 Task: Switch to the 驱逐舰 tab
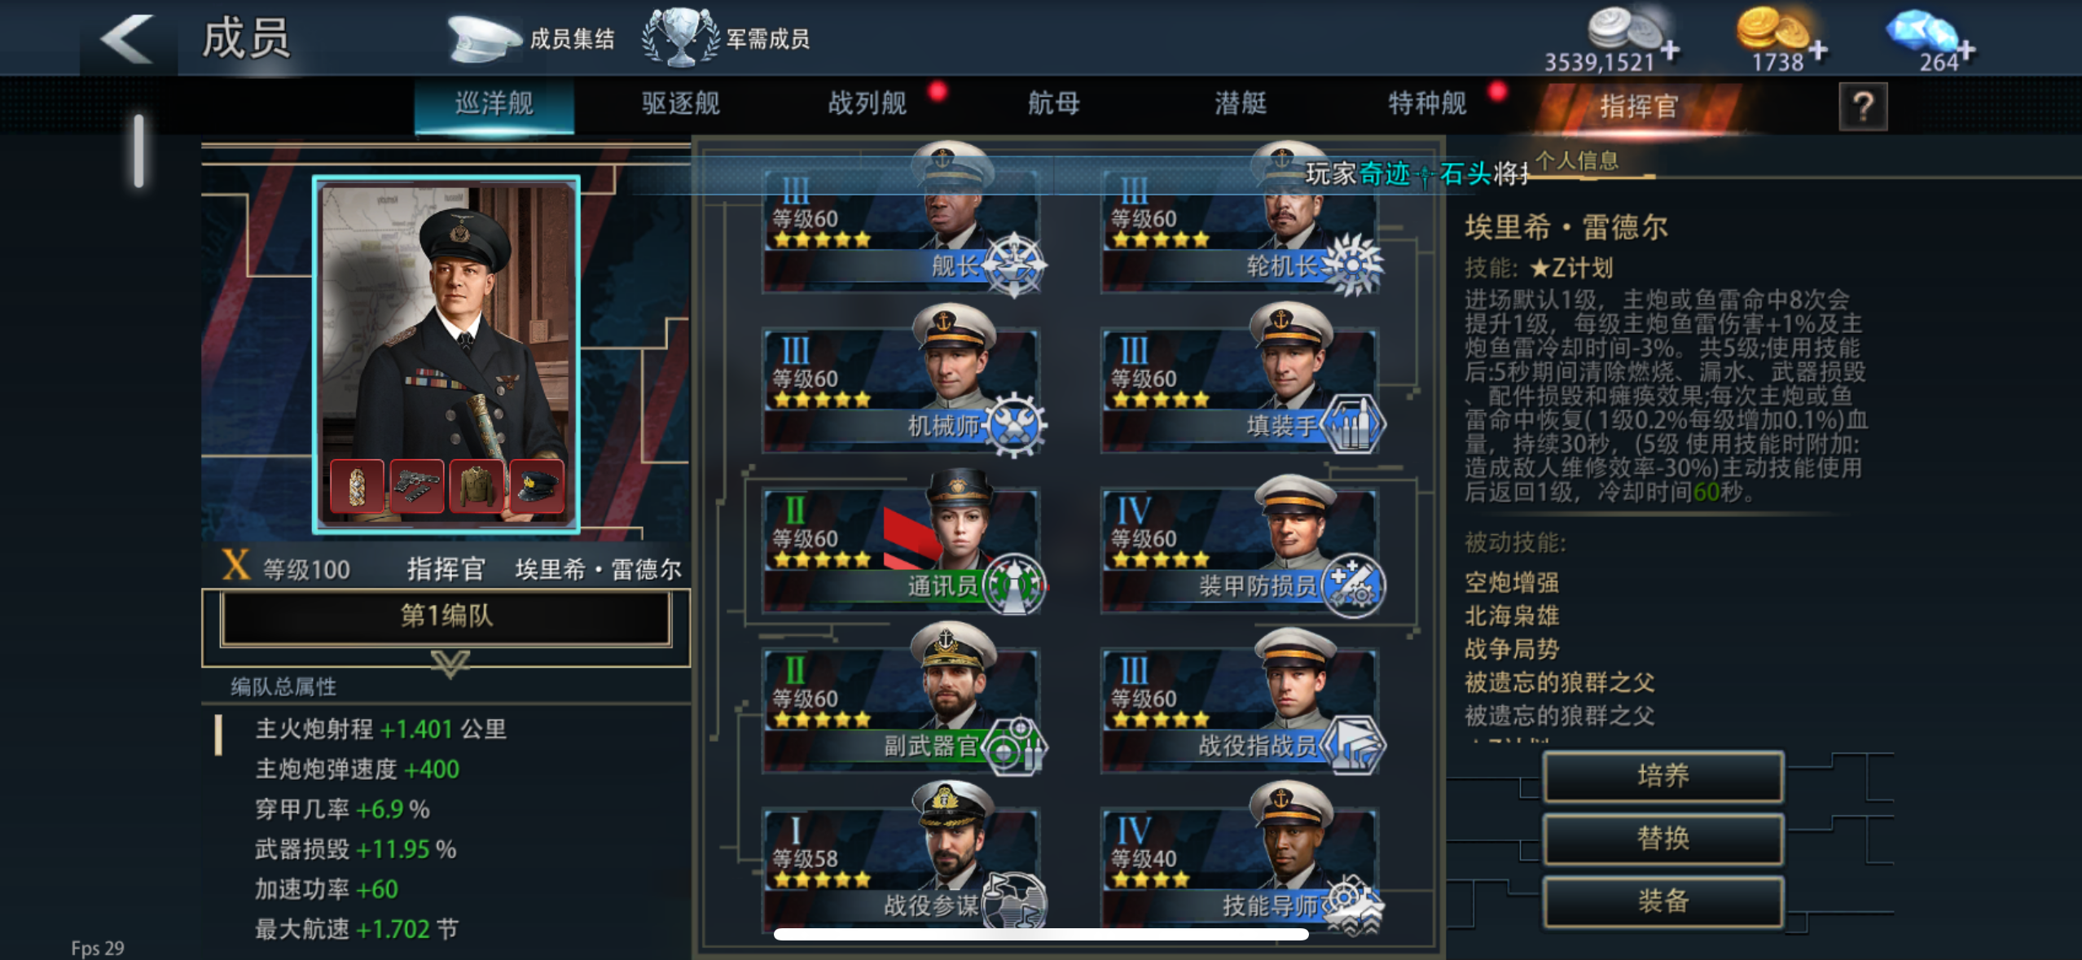(681, 104)
